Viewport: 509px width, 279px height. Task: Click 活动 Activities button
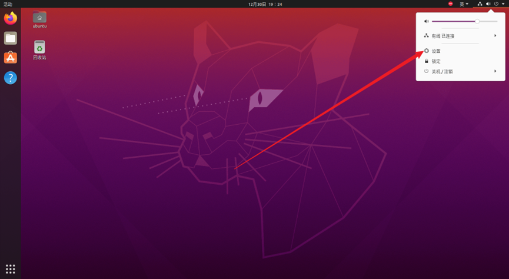8,4
